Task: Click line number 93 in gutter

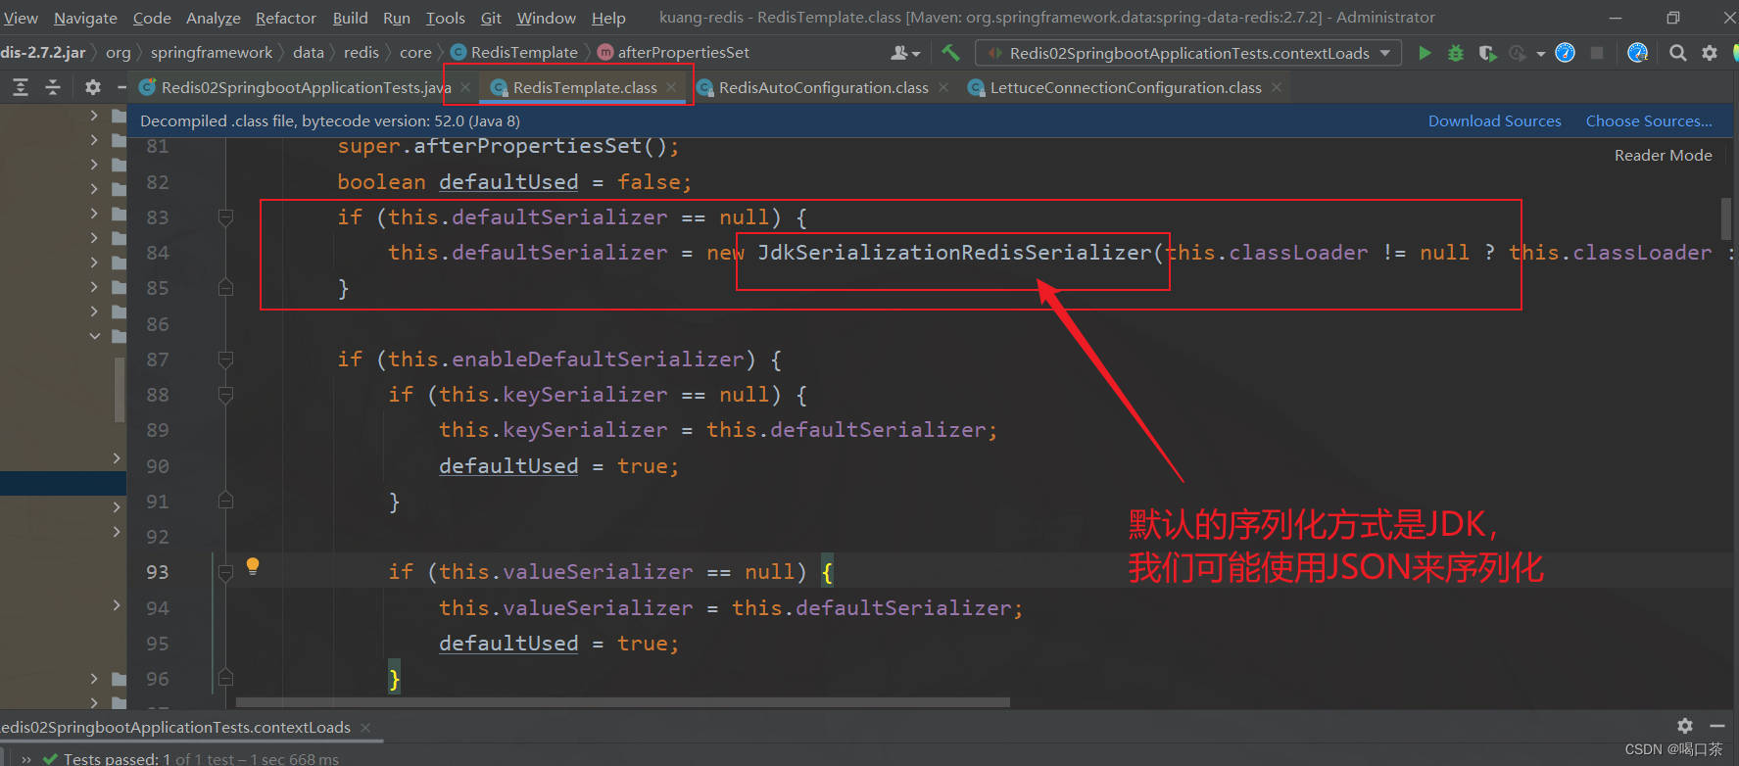Action: (158, 572)
